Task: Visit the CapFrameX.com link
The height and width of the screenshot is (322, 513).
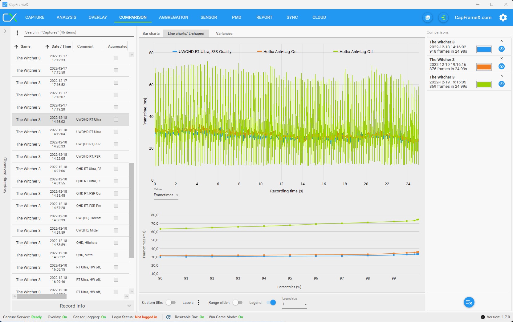Action: (473, 18)
